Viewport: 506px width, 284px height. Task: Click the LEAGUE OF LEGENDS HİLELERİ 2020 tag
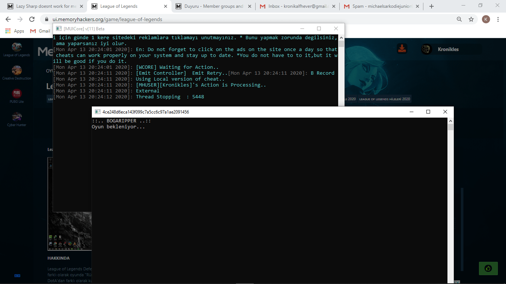pyautogui.click(x=385, y=99)
